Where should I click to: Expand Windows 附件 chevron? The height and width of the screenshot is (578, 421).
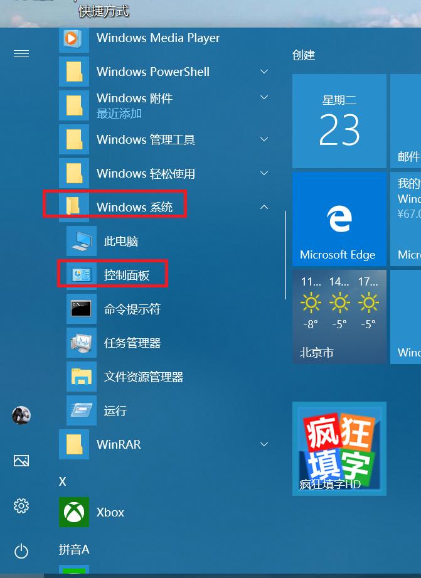[264, 98]
